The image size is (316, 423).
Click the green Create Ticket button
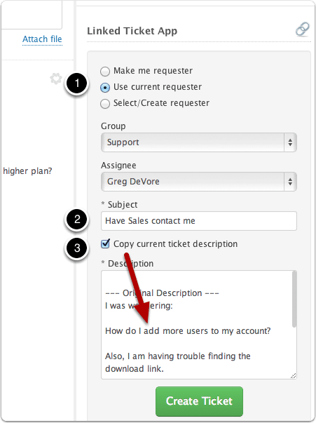(199, 401)
